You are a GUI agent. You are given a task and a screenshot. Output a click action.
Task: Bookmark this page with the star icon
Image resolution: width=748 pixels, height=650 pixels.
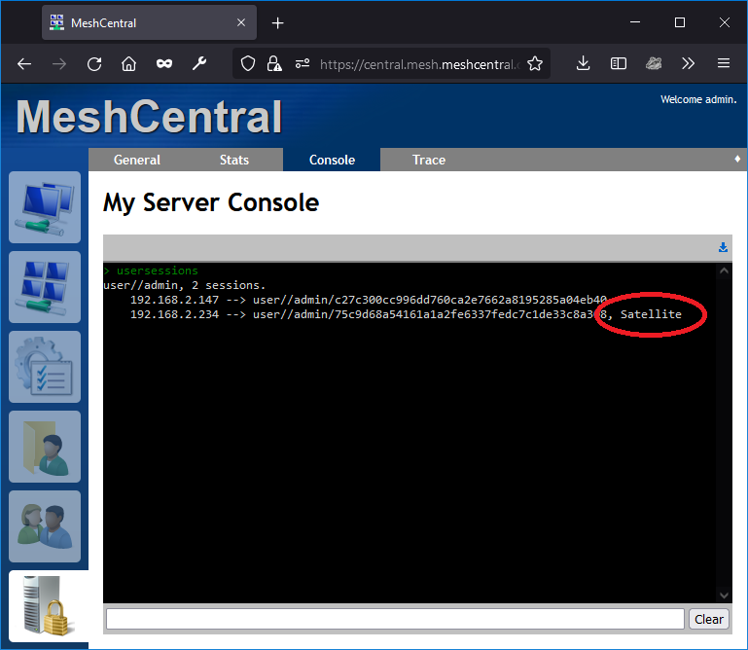point(534,64)
